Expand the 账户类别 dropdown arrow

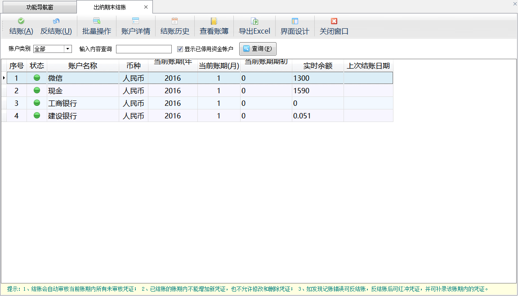[68, 49]
